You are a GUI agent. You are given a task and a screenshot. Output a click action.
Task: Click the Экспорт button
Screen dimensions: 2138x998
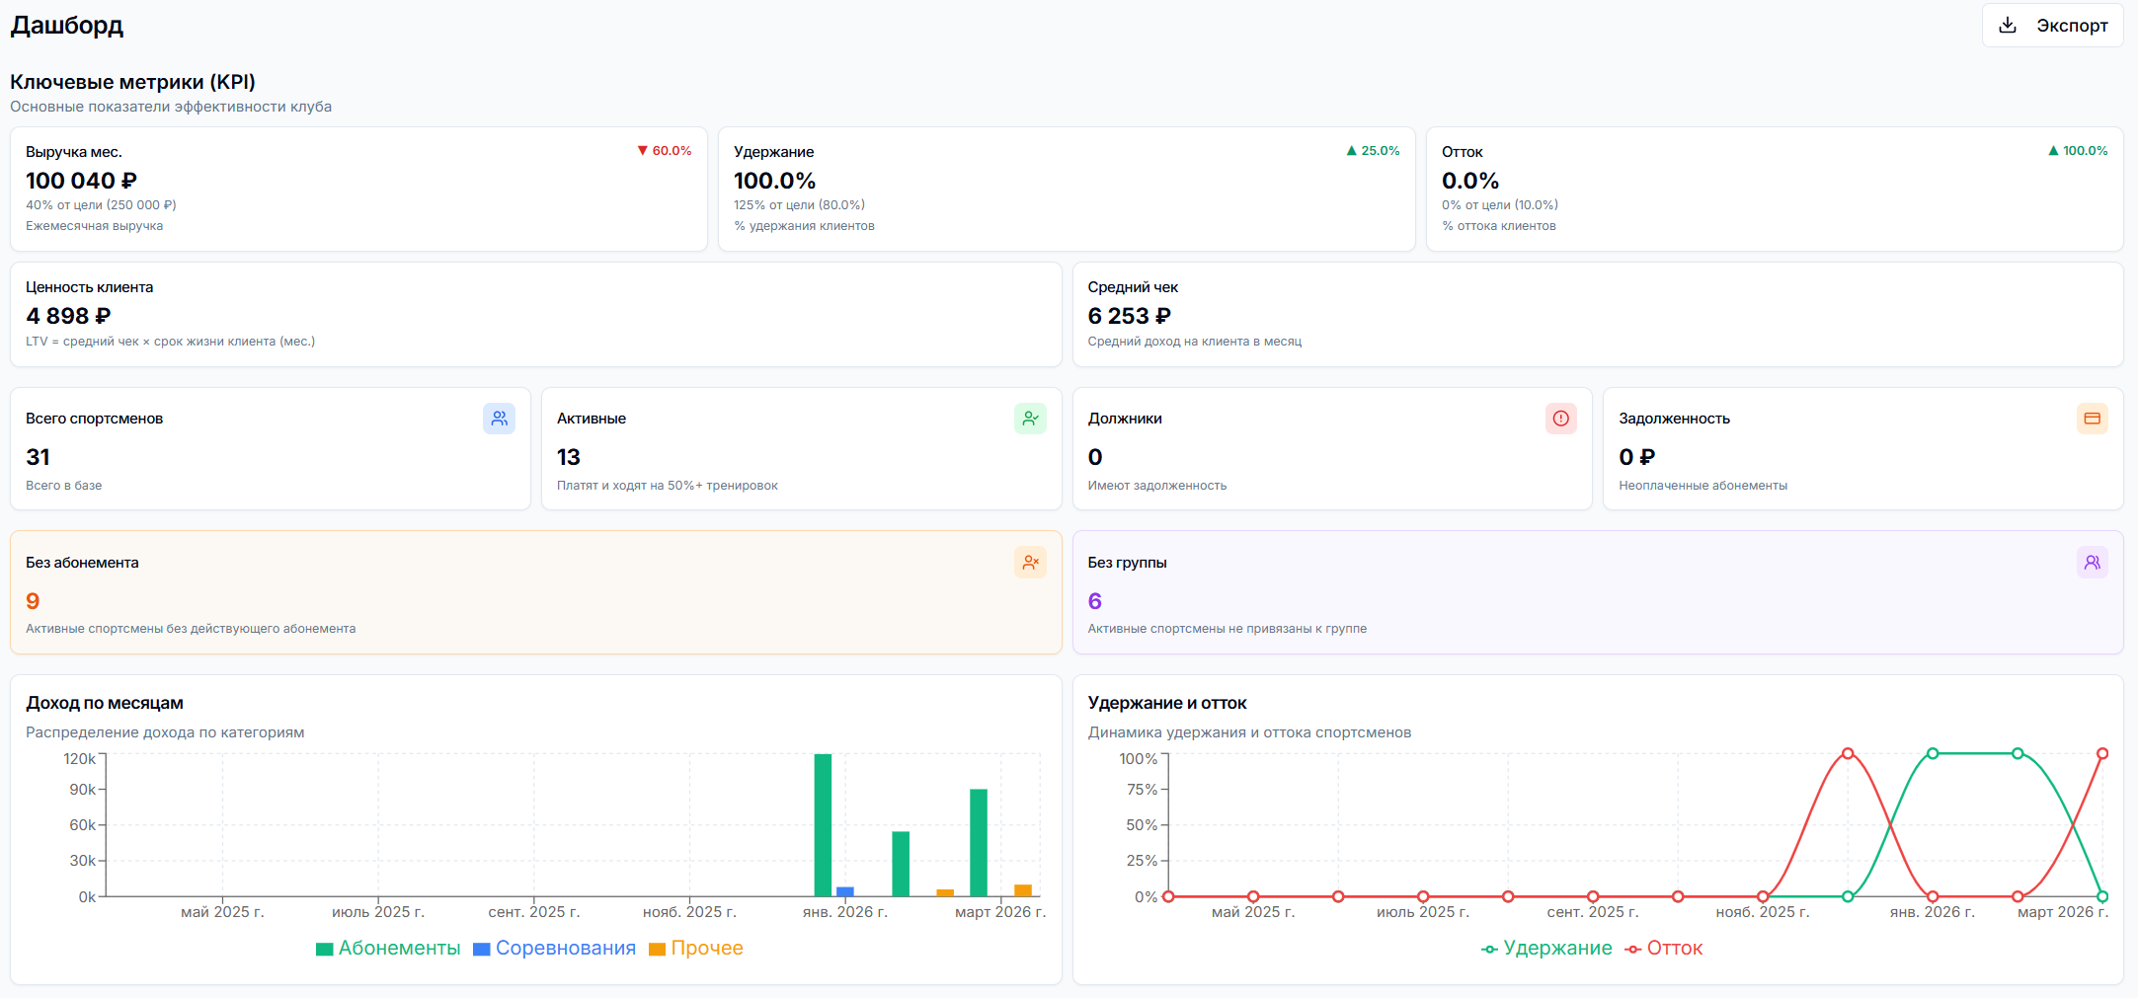click(2052, 26)
